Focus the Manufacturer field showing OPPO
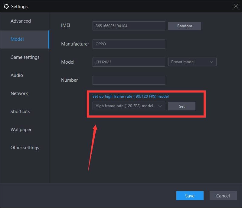 (x=129, y=44)
